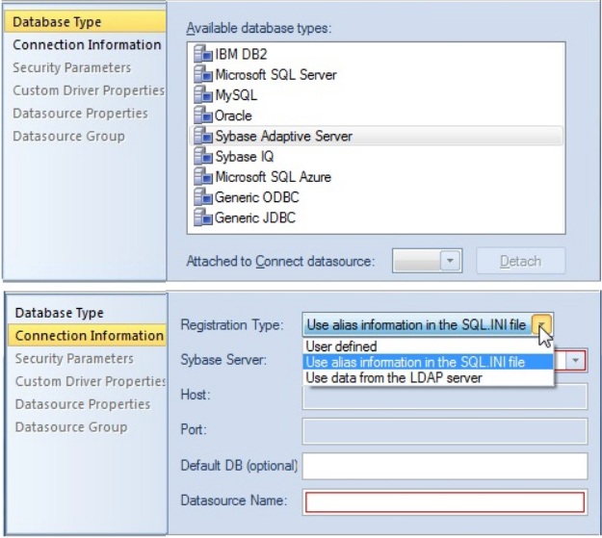
Task: Click the Sybase IQ database icon
Action: click(202, 156)
